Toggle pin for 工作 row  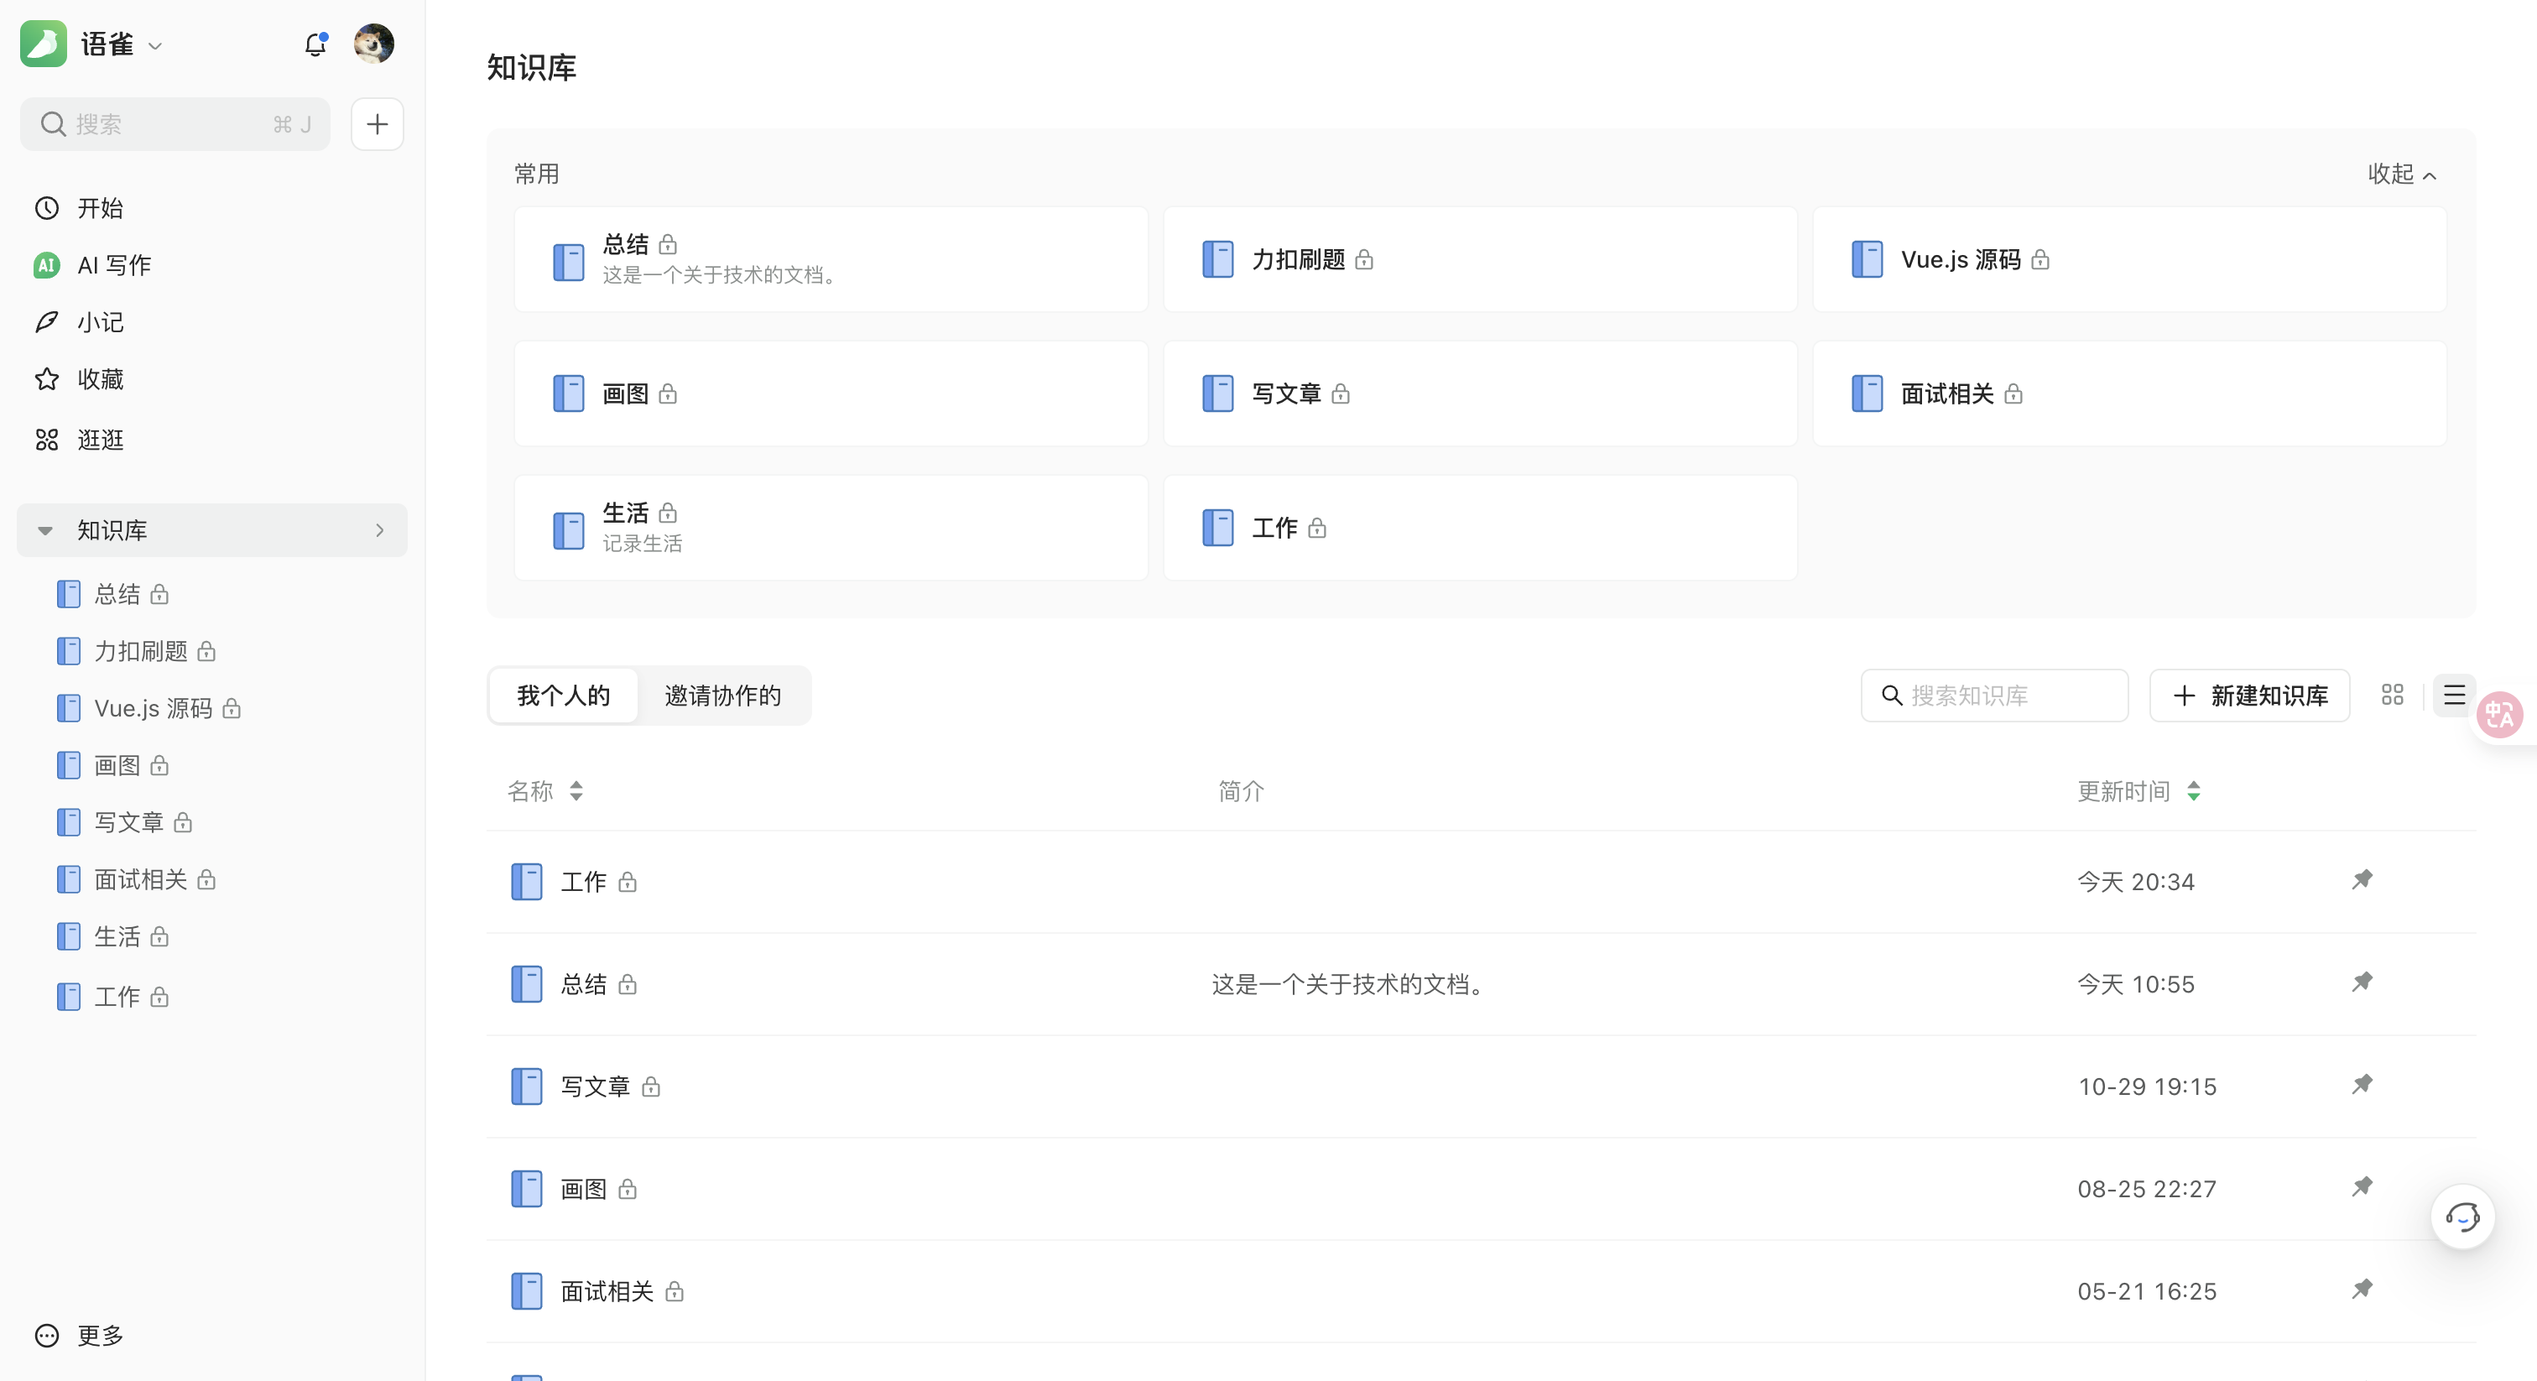(2362, 879)
